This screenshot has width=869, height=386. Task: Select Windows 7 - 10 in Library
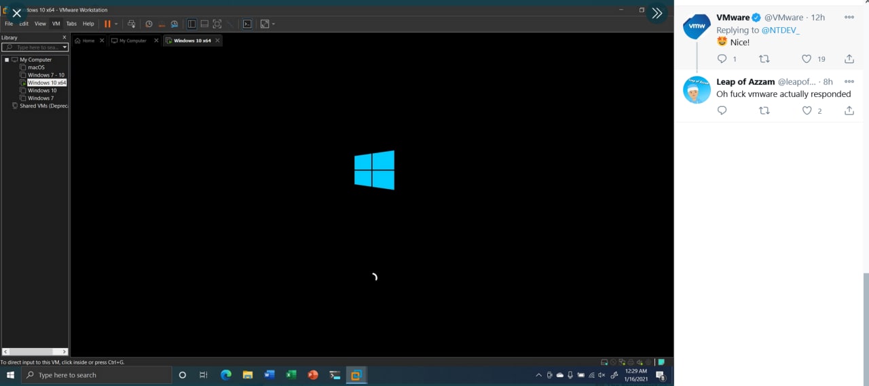(x=46, y=75)
